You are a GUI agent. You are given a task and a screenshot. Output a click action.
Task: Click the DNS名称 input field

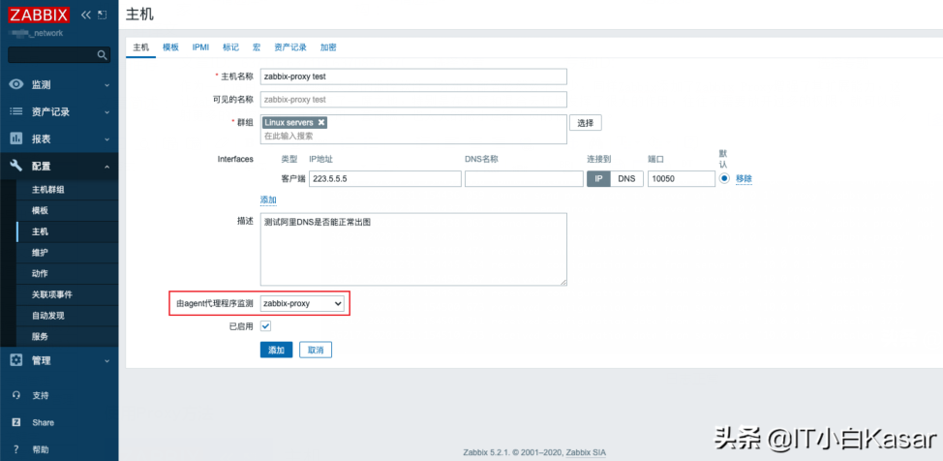coord(523,179)
